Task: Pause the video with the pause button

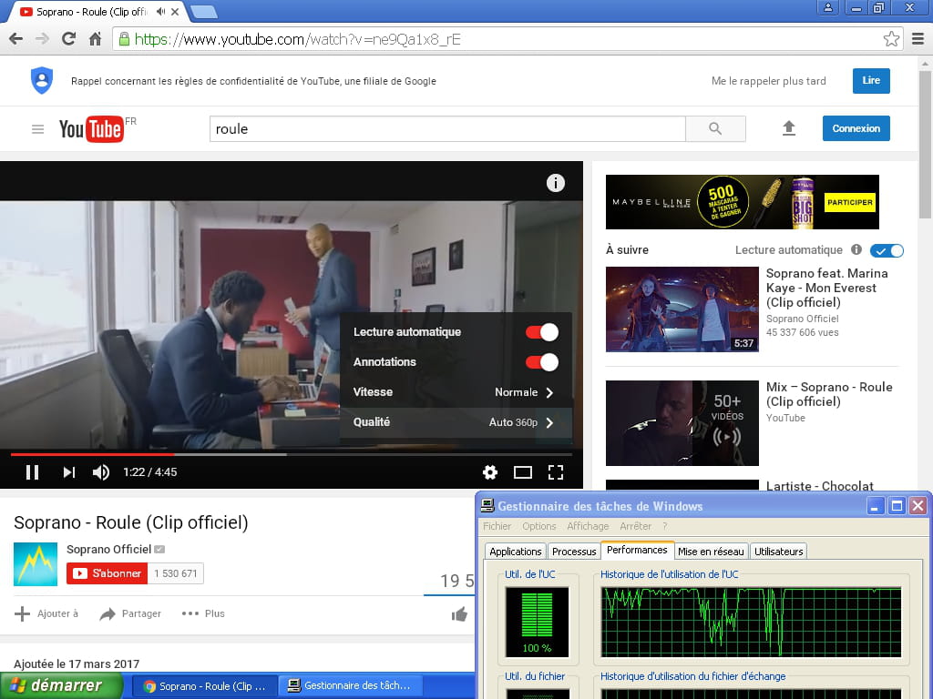Action: [x=32, y=472]
